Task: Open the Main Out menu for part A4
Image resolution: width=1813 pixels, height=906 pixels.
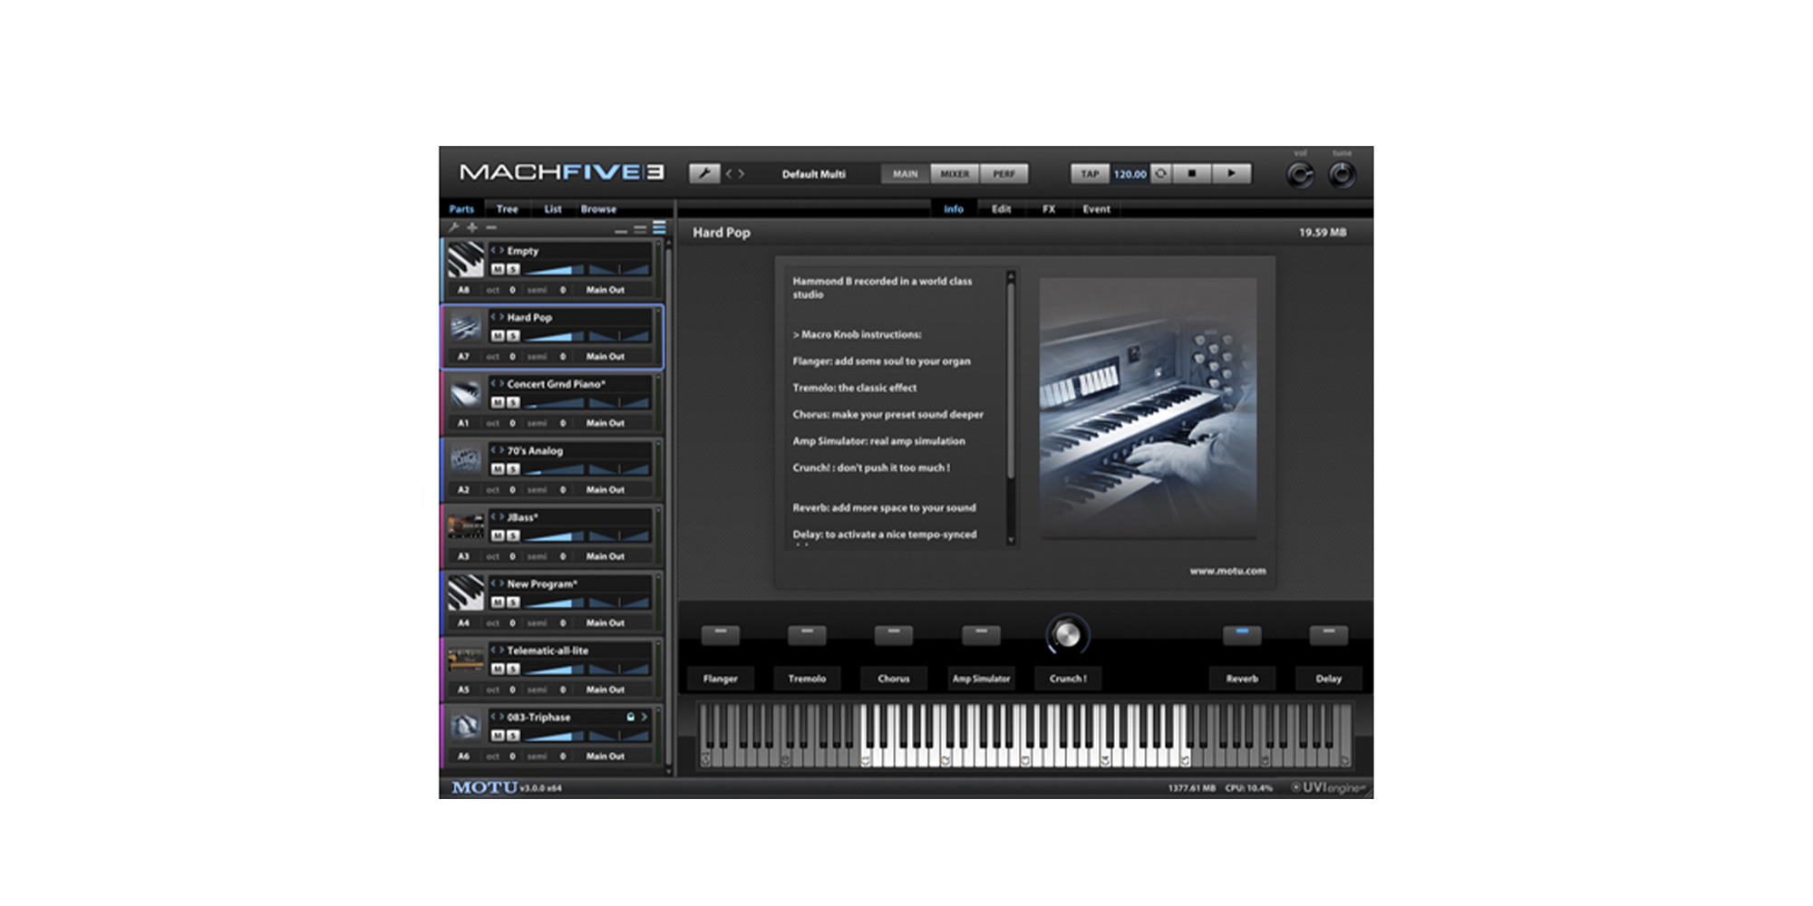Action: [606, 623]
